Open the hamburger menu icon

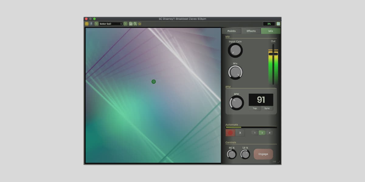click(x=278, y=24)
